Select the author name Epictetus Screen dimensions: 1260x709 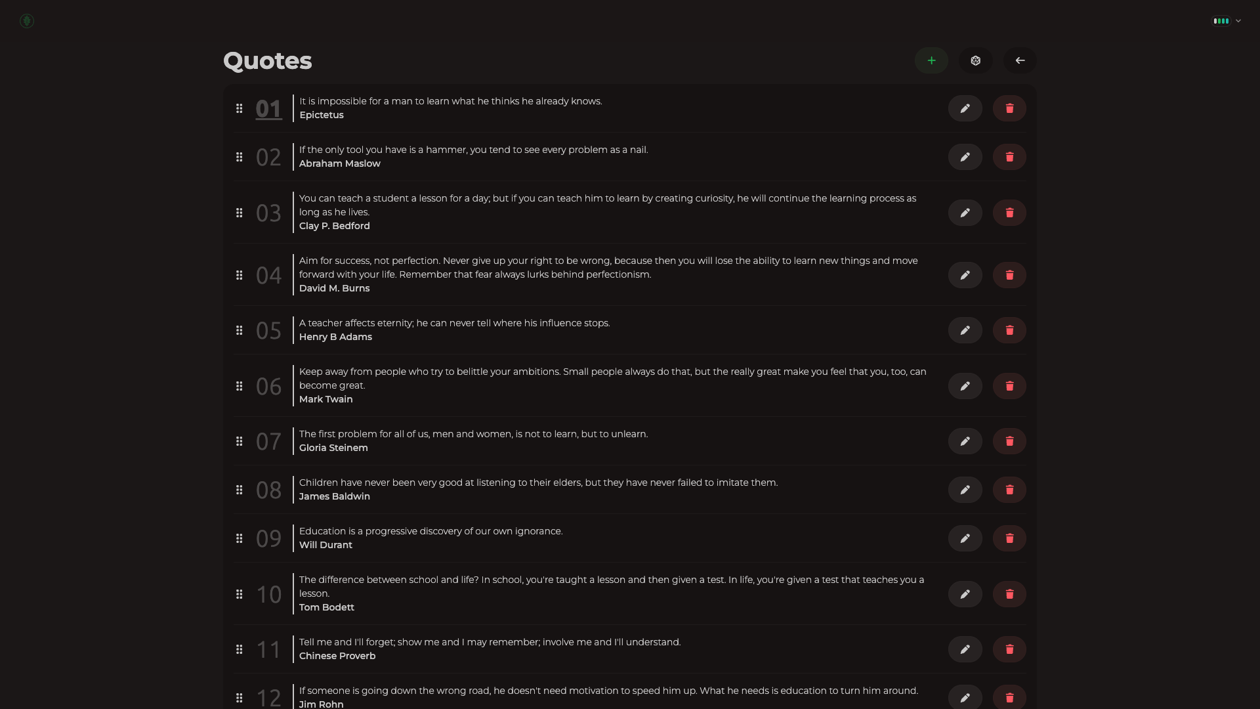point(322,115)
